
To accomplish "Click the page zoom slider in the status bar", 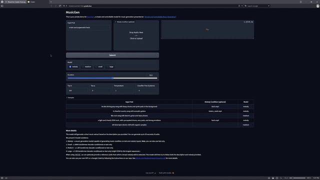I will coord(297,178).
